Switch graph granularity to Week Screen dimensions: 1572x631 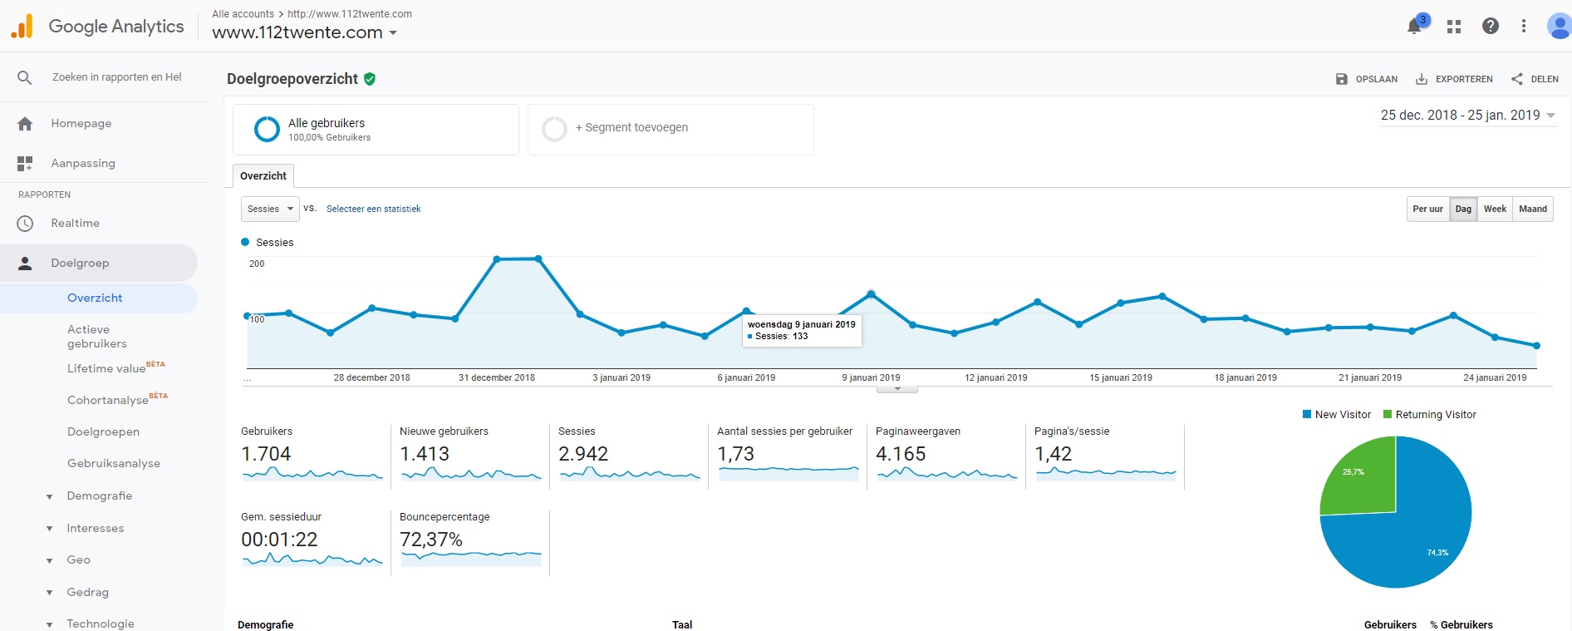click(1495, 209)
